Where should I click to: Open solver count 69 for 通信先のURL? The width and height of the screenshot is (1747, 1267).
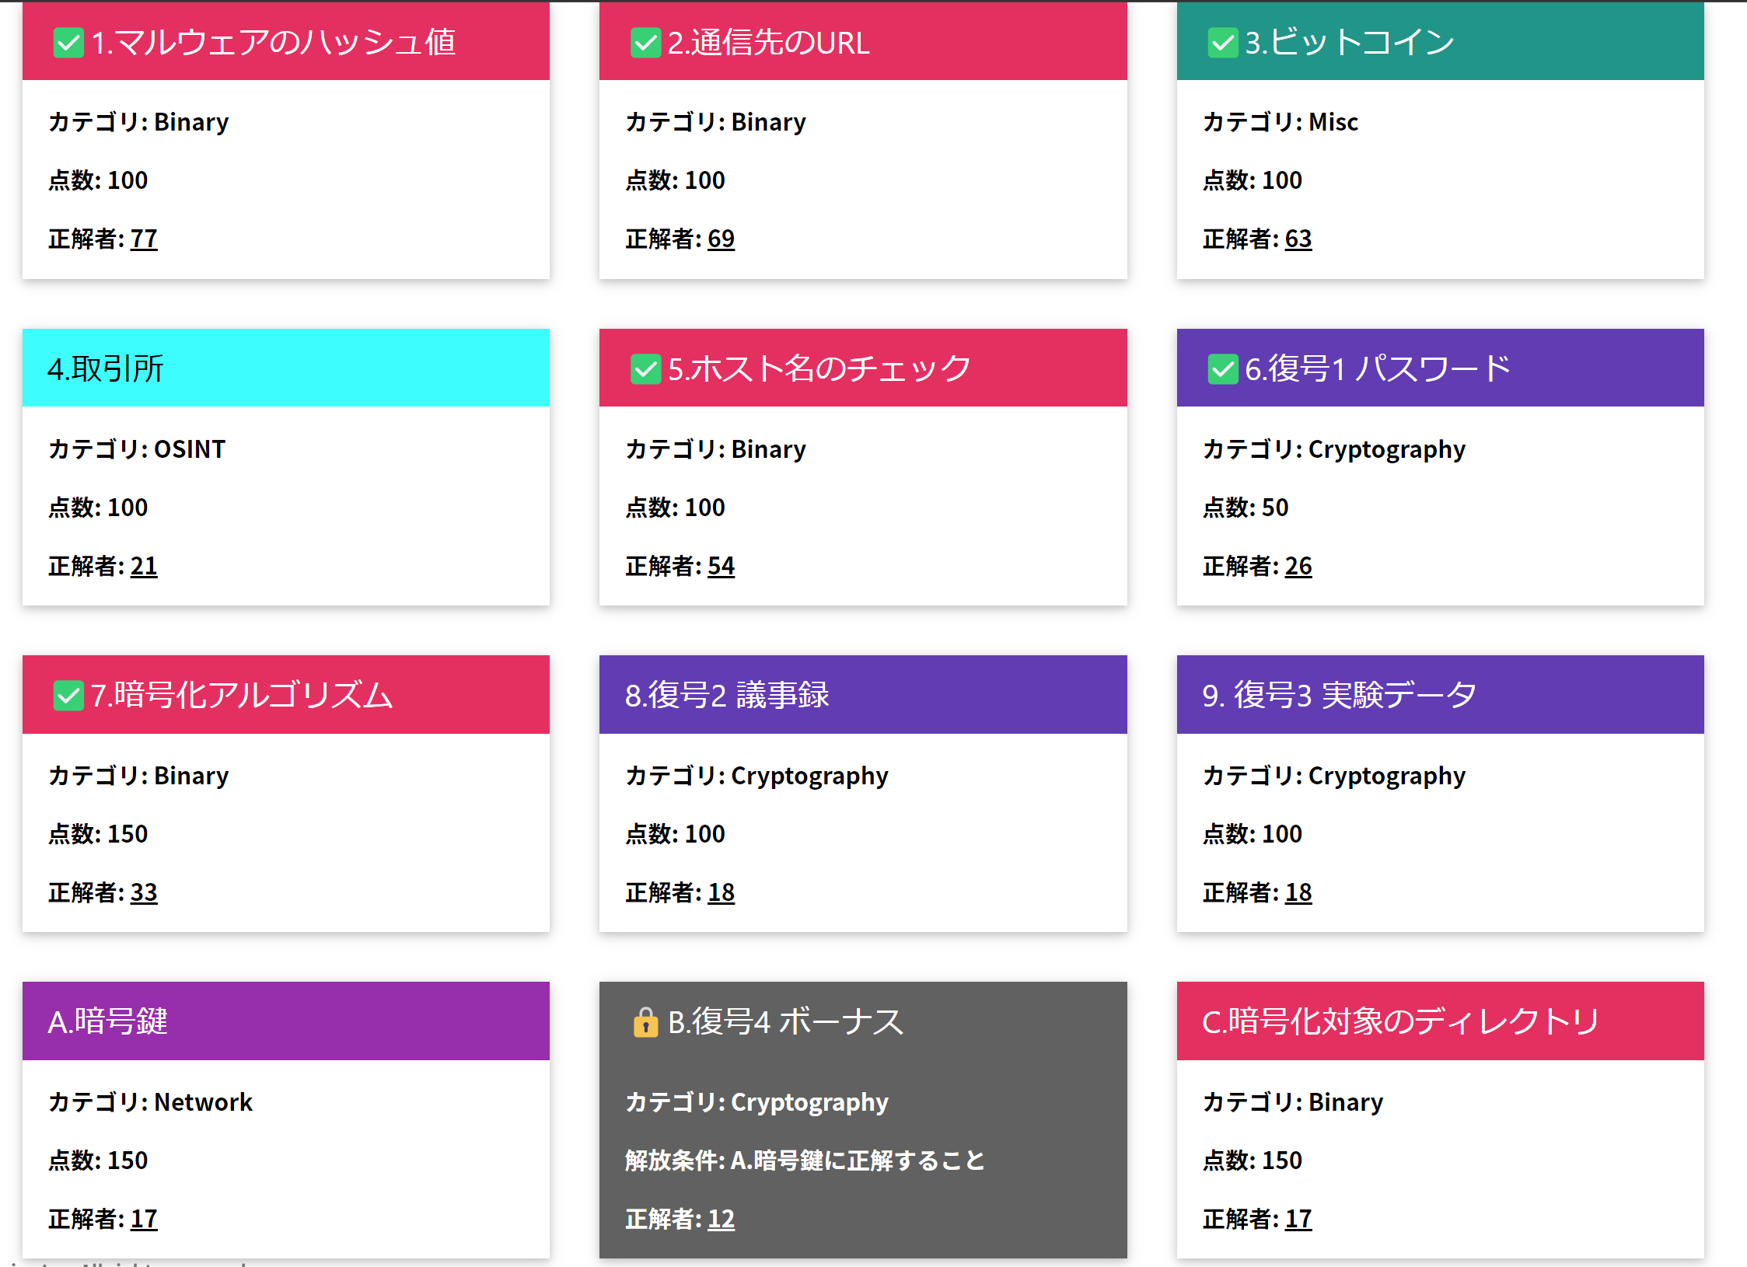click(x=721, y=239)
